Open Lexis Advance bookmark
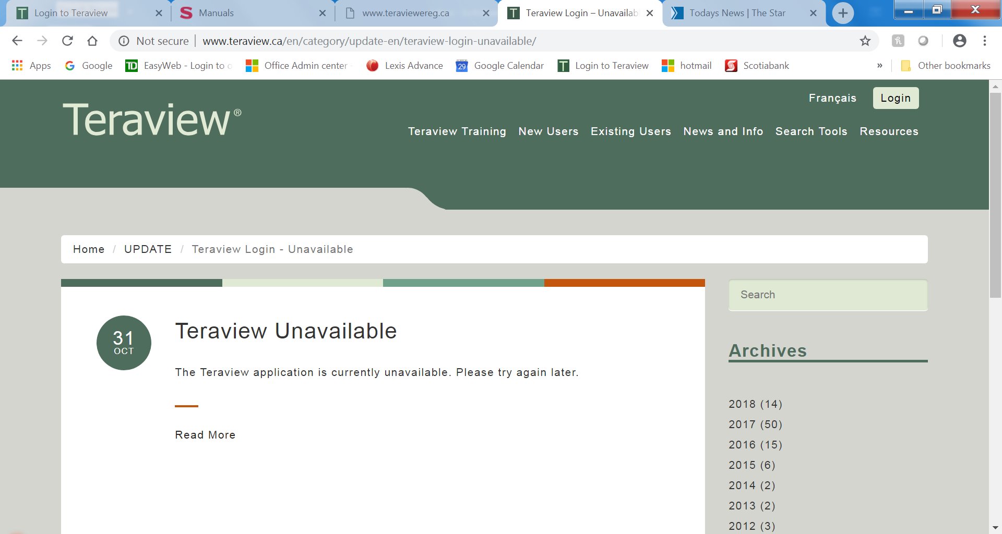The width and height of the screenshot is (1002, 534). click(x=405, y=66)
